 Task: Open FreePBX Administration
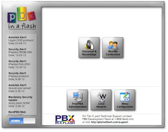[x=77, y=100]
